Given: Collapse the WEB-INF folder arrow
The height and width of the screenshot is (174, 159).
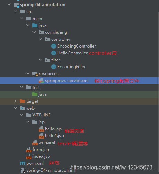Looking at the screenshot, I should (21, 115).
